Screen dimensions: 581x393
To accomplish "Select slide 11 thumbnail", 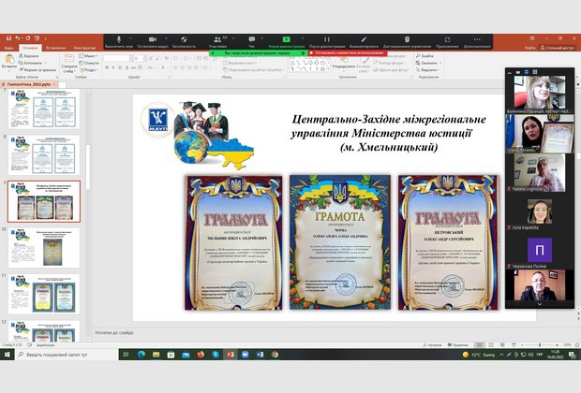I will tap(44, 294).
